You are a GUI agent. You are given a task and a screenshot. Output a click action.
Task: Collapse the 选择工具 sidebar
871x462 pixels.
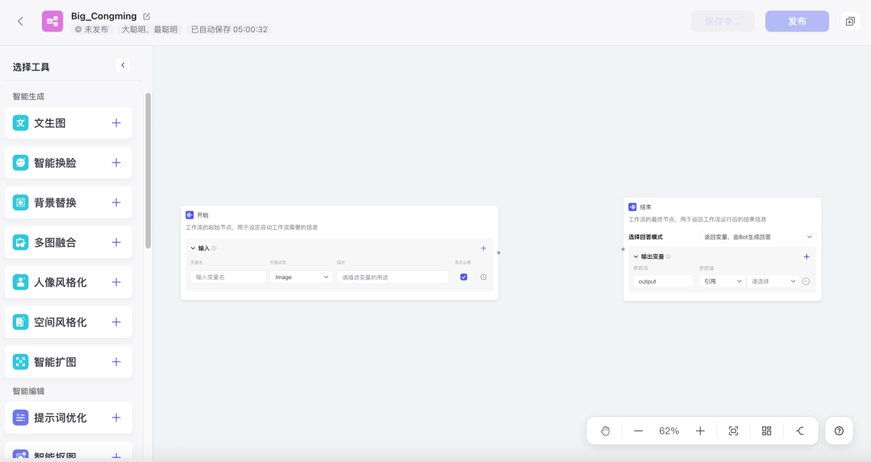123,65
